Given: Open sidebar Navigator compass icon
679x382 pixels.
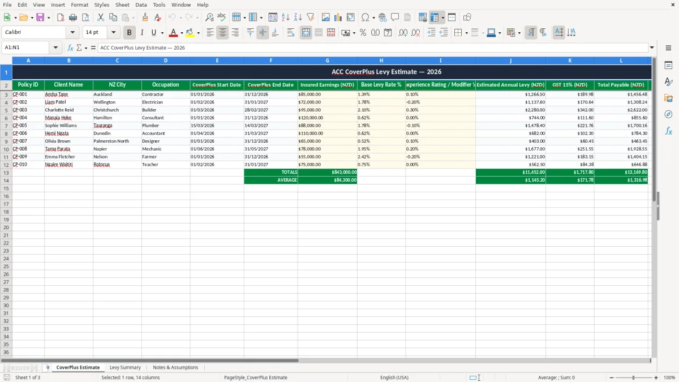Looking at the screenshot, I should 669,114.
